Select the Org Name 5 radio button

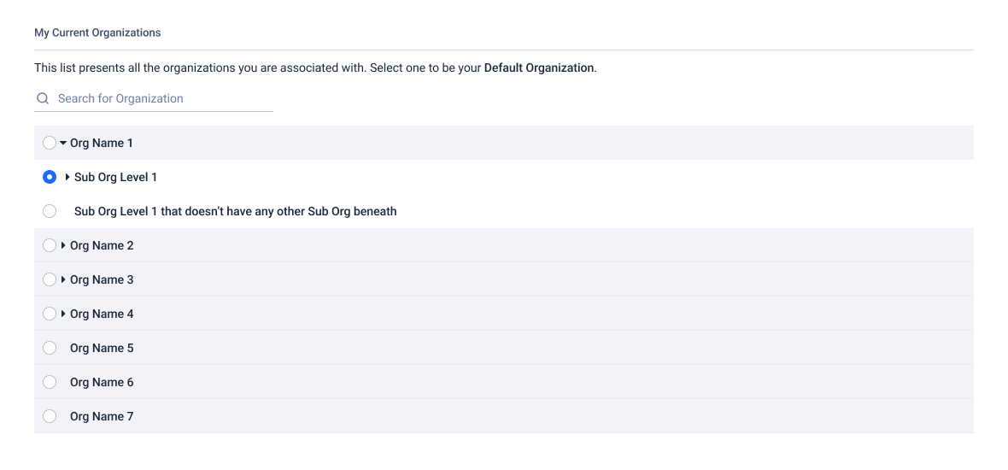pos(50,347)
